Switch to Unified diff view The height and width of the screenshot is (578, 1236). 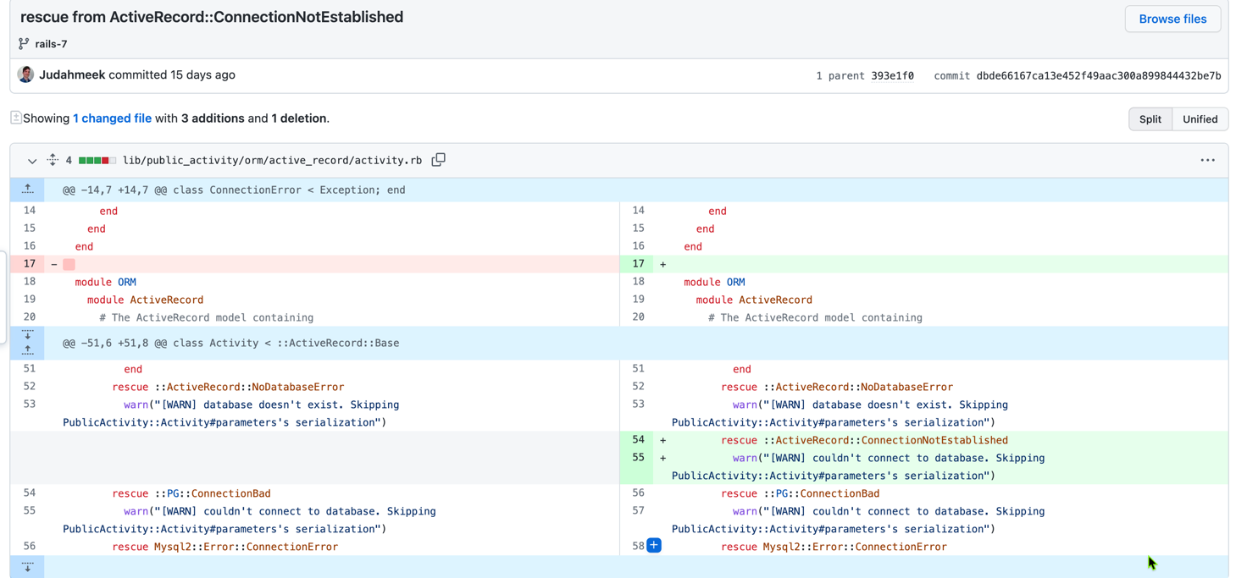pos(1199,118)
